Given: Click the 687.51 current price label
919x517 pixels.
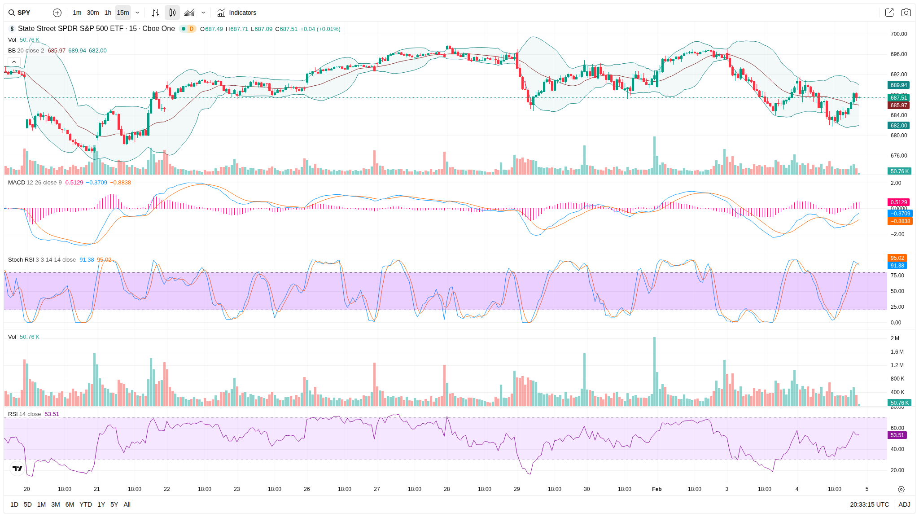Looking at the screenshot, I should coord(898,97).
